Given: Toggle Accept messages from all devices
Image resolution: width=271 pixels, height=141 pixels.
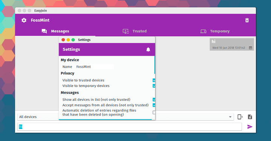Looking at the screenshot, I should pyautogui.click(x=154, y=105).
